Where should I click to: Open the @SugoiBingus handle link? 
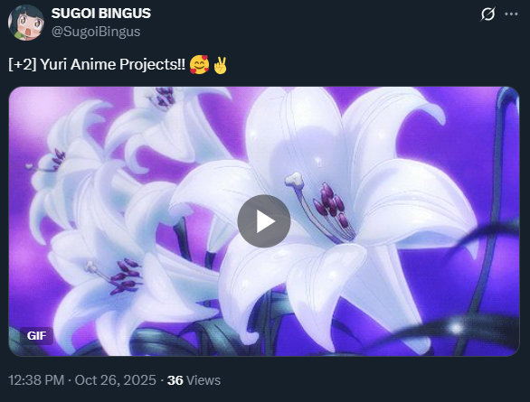[x=96, y=32]
